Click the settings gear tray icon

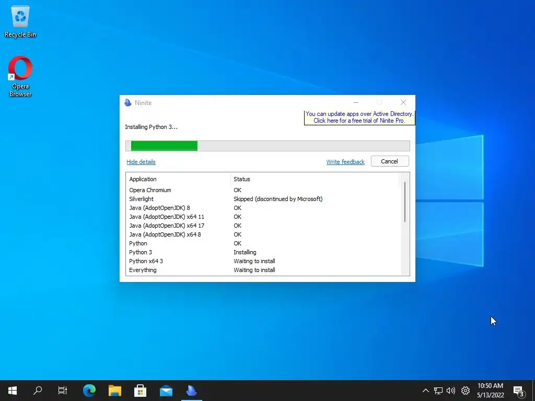[x=466, y=391]
